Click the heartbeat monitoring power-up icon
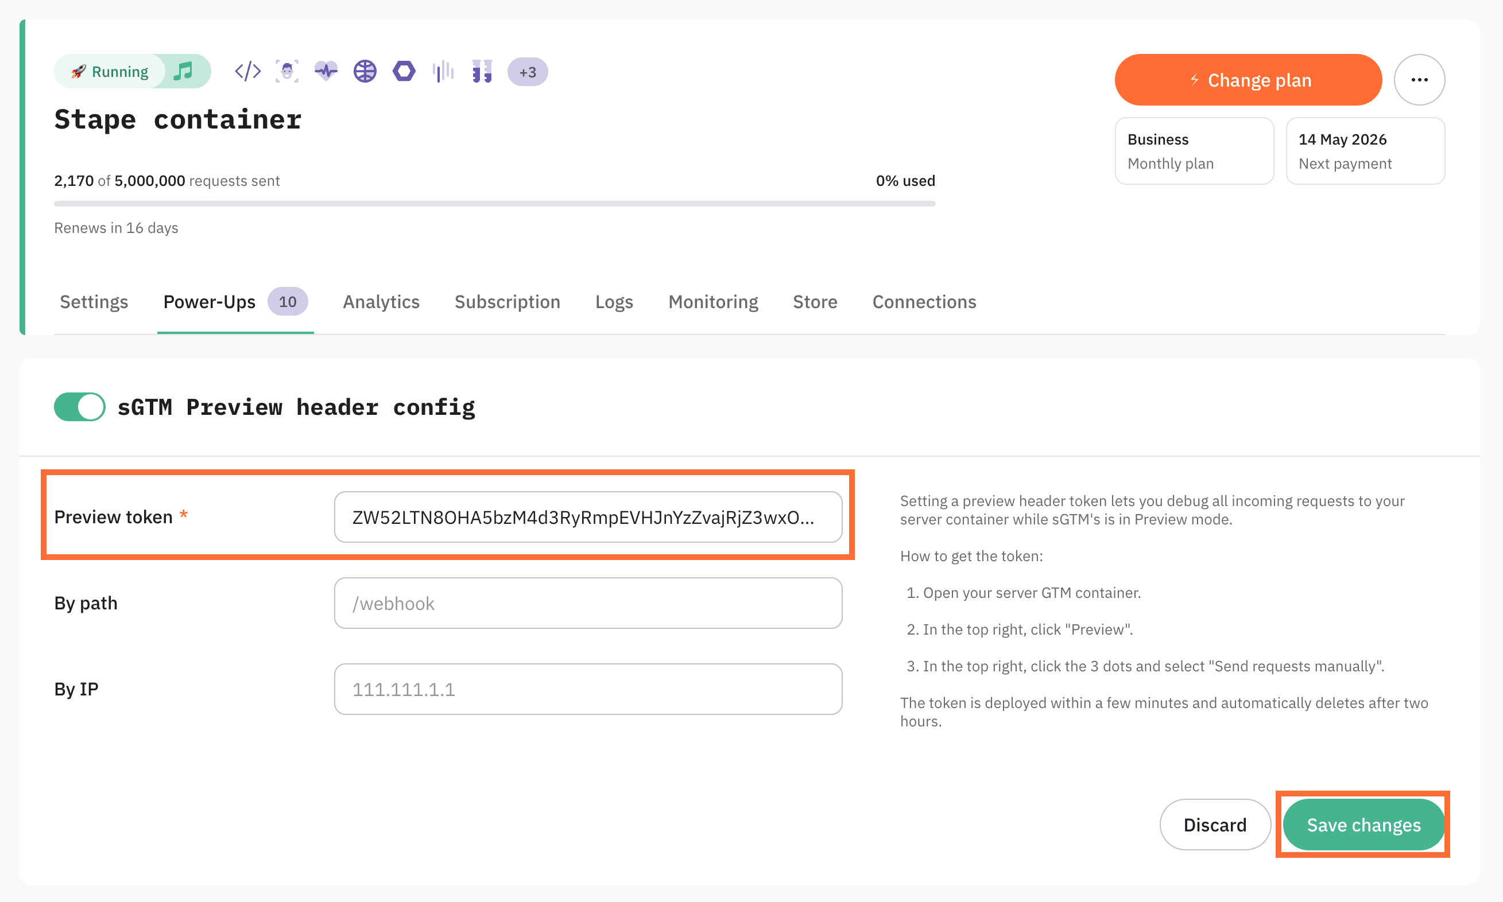 [326, 72]
